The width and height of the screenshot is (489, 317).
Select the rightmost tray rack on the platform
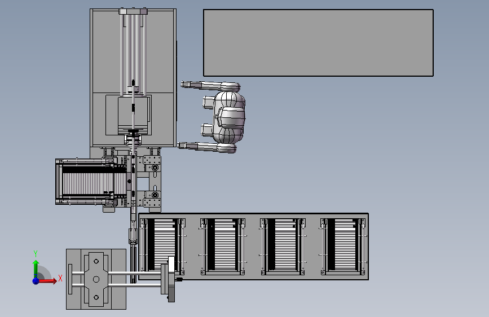click(343, 246)
